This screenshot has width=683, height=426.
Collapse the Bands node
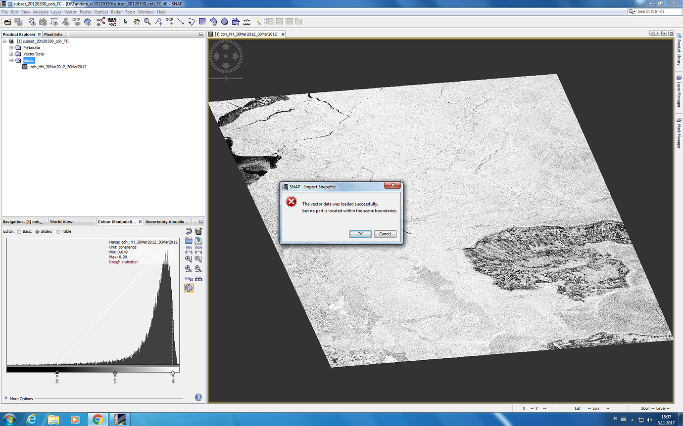point(11,60)
